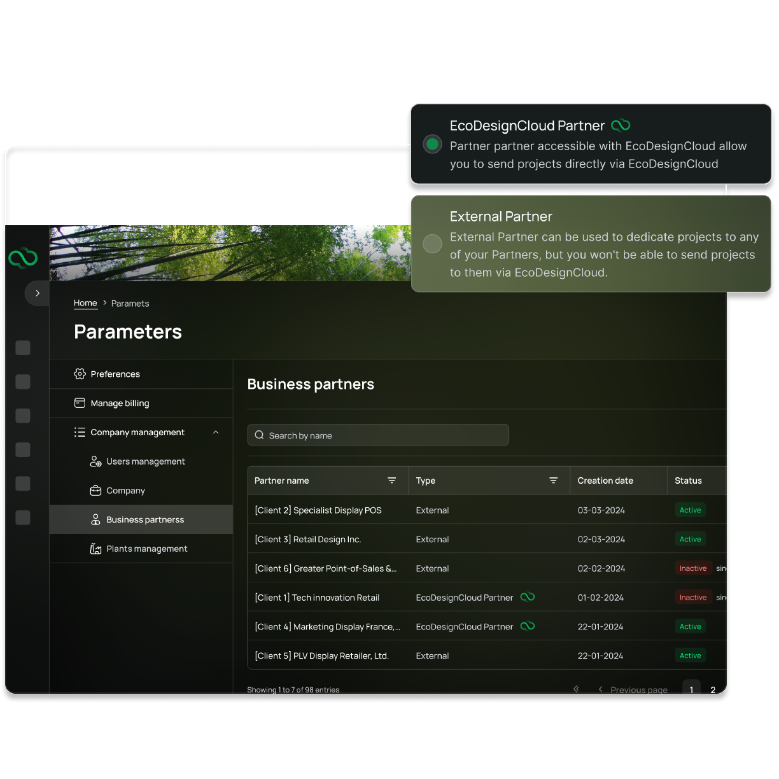779x779 pixels.
Task: Go to page 2 of results
Action: click(x=713, y=689)
